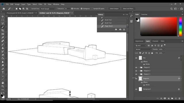This screenshot has height=103, width=184.
Task: Create new snapshot in History panel
Action: [x=120, y=29]
